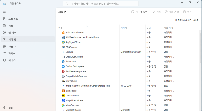Choose the ManyCam.exe startup item
202x111 pixels.
click(x=72, y=105)
